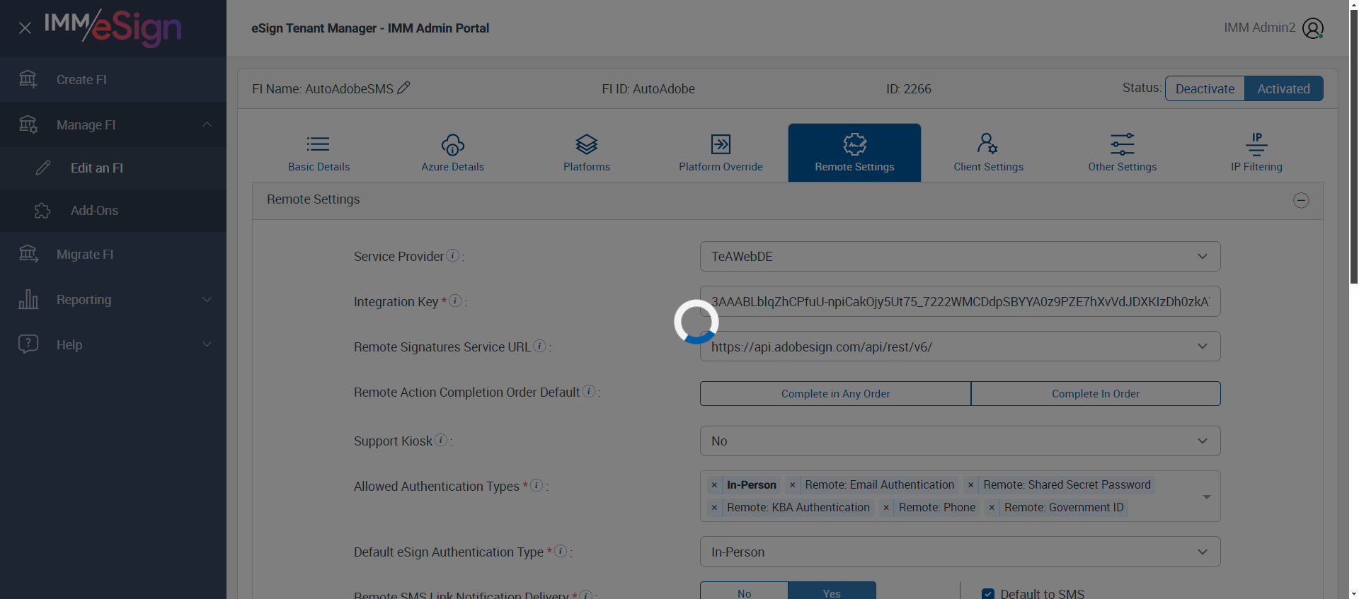Open the IMM Admin2 user profile icon
This screenshot has width=1359, height=599.
coord(1313,28)
